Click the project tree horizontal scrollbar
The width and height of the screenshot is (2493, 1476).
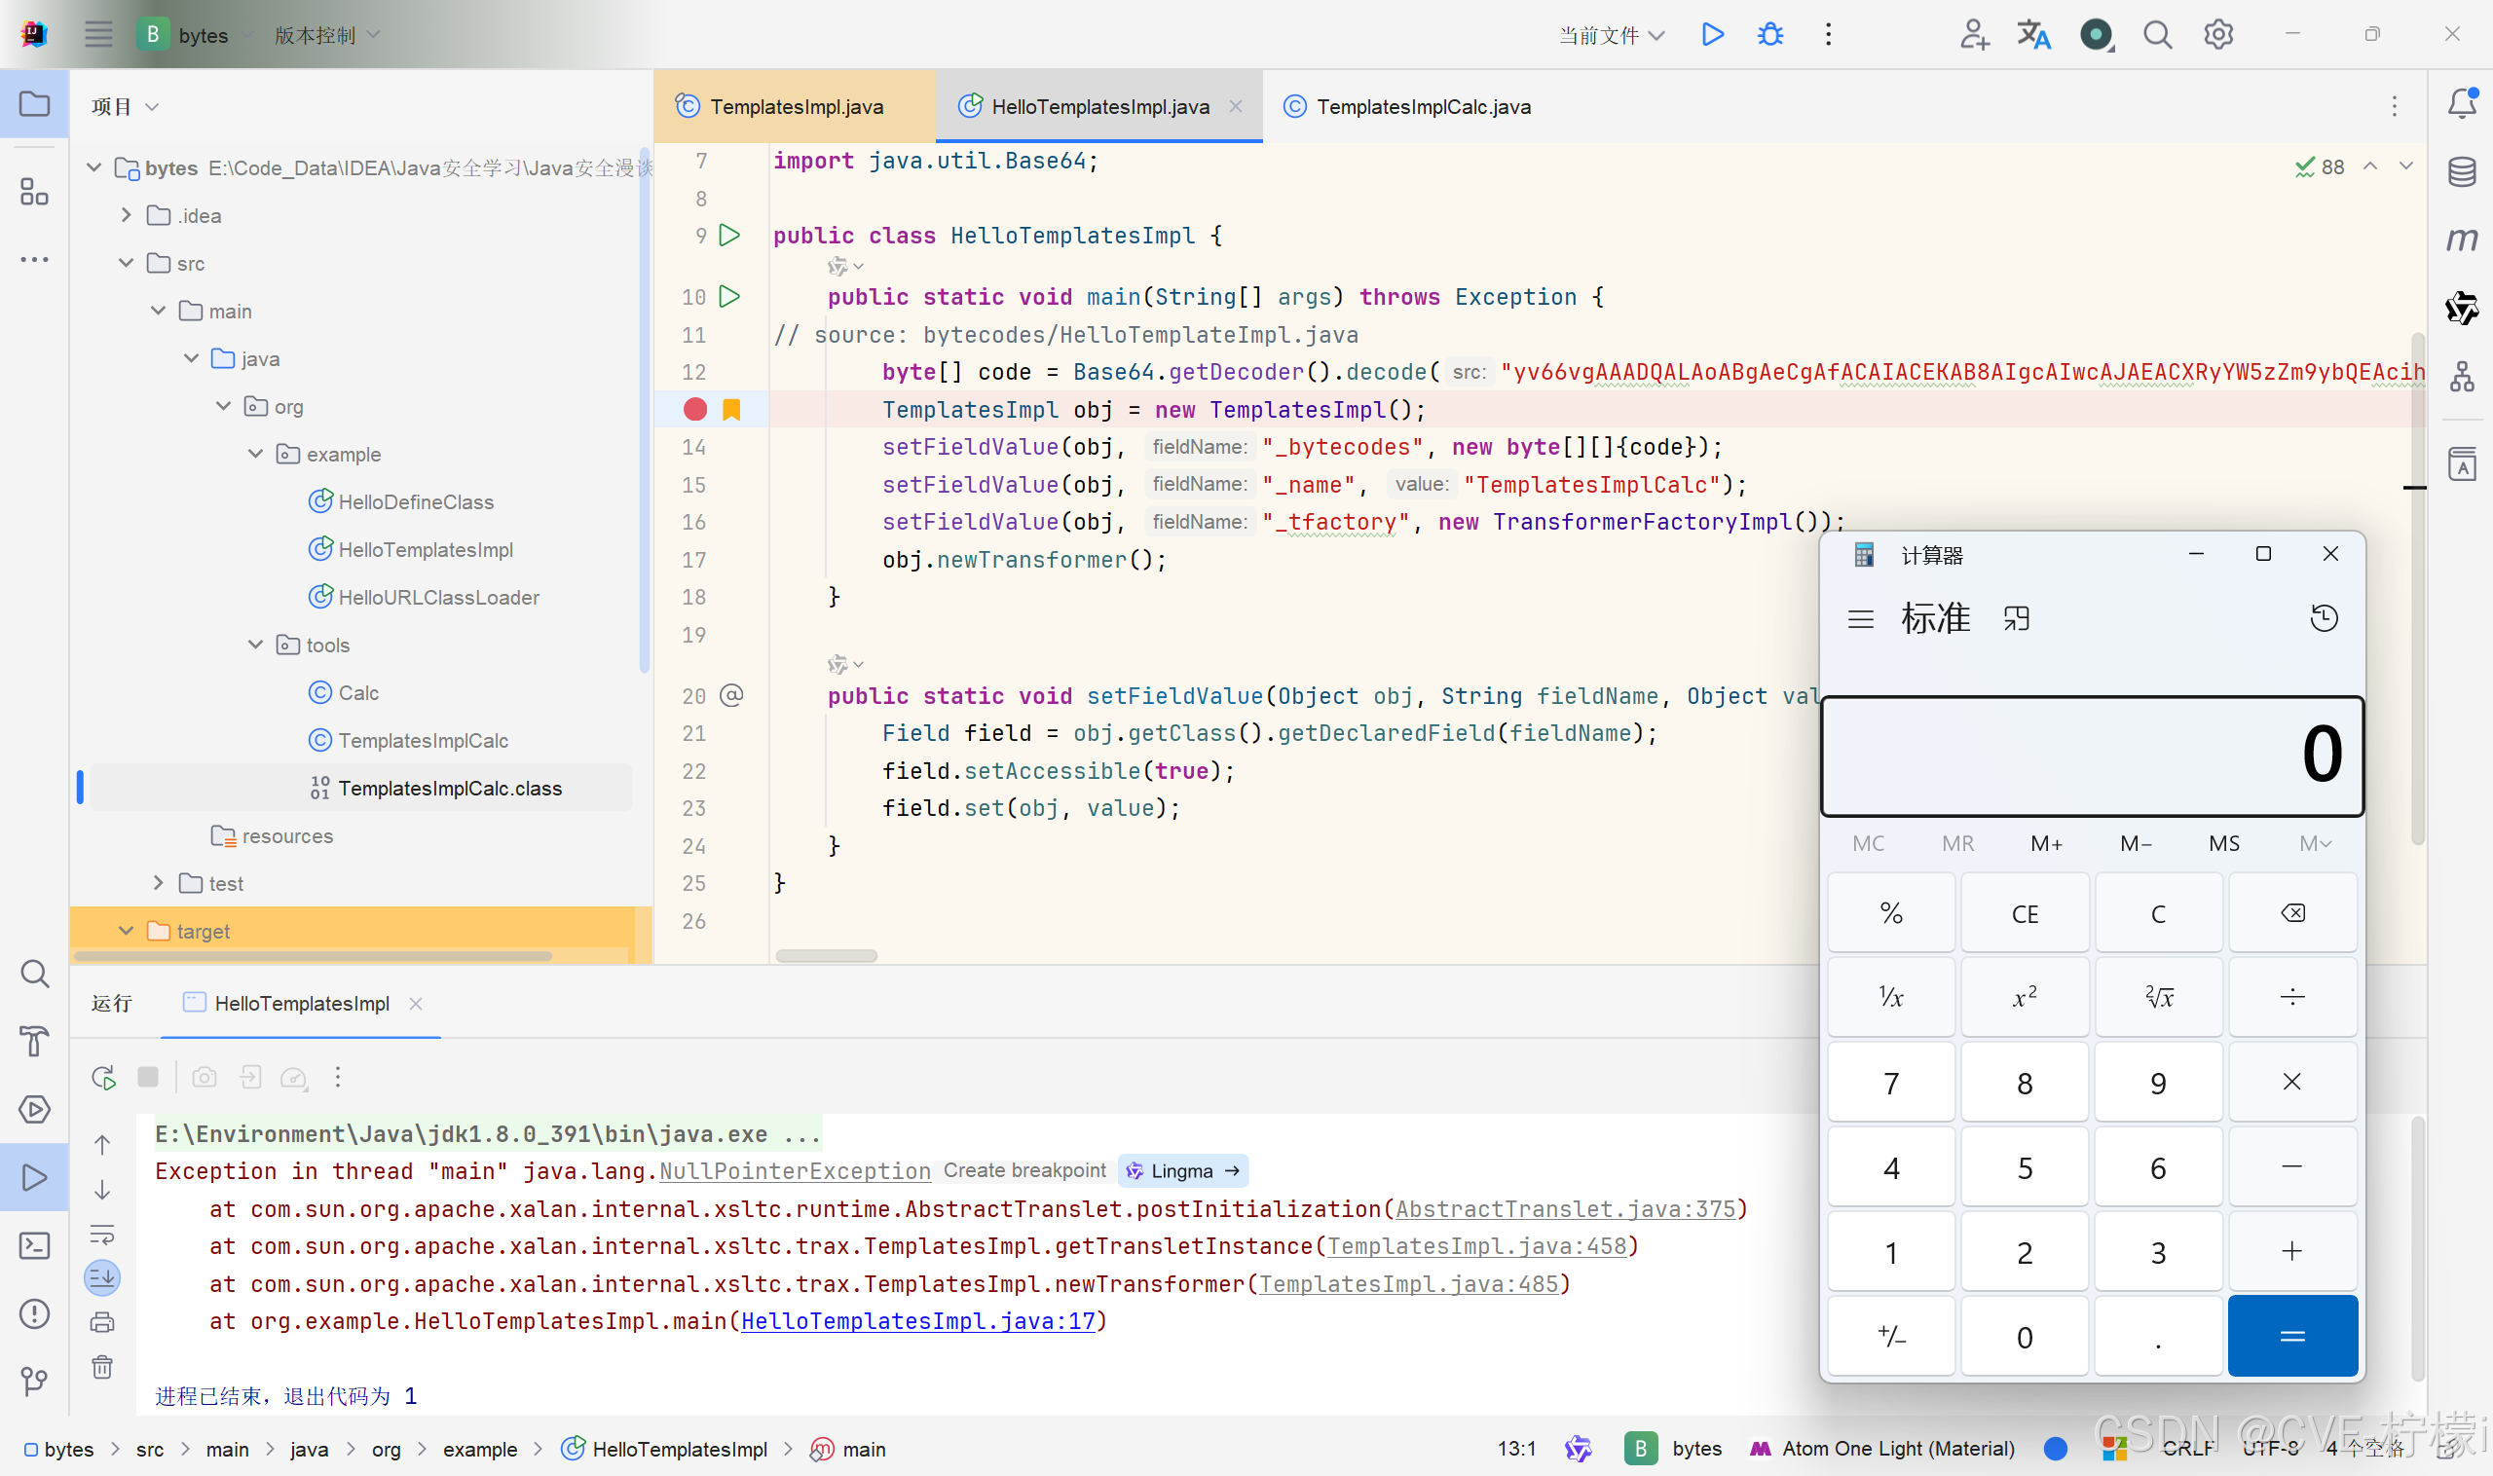pos(313,956)
